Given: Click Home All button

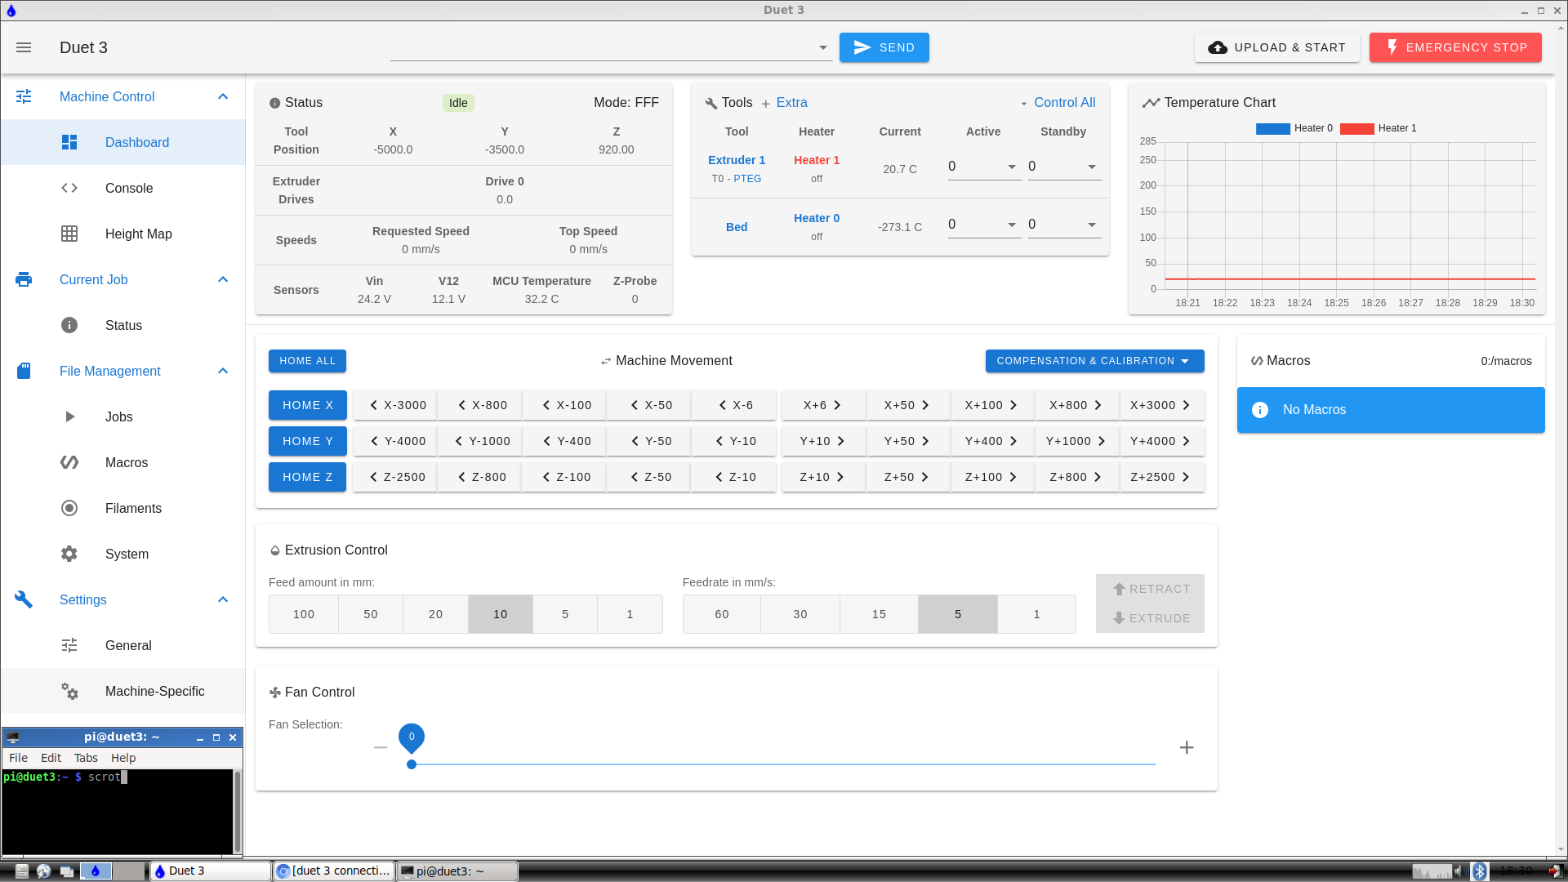Looking at the screenshot, I should point(307,361).
